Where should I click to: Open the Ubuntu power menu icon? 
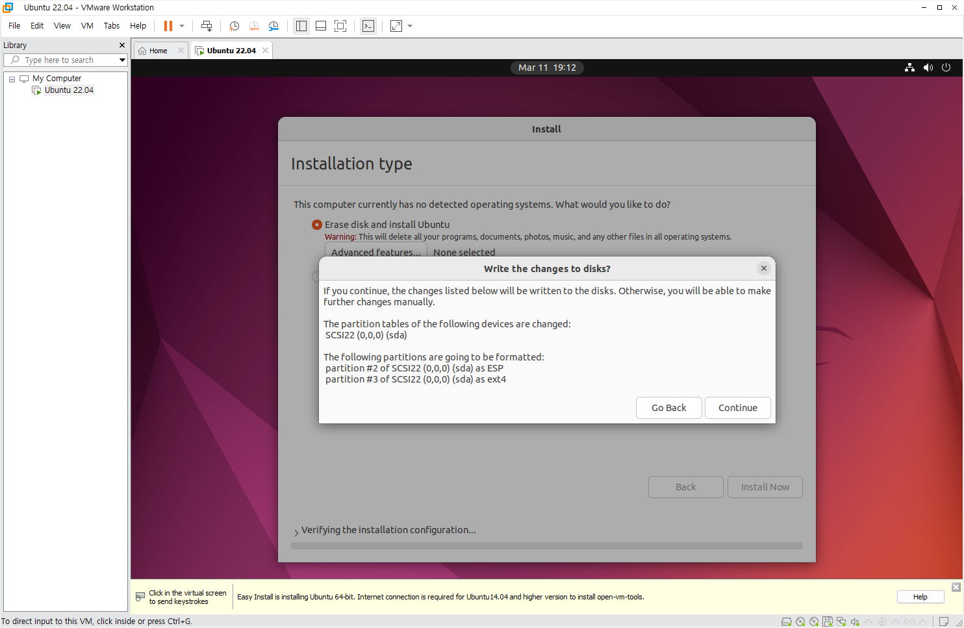946,68
